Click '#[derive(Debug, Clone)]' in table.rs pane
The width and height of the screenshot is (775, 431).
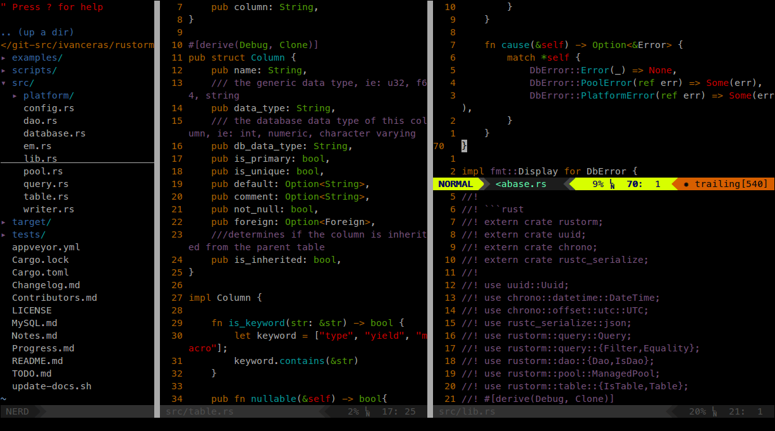click(253, 45)
